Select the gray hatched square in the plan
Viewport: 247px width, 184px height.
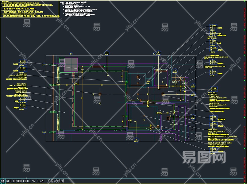click(71, 65)
